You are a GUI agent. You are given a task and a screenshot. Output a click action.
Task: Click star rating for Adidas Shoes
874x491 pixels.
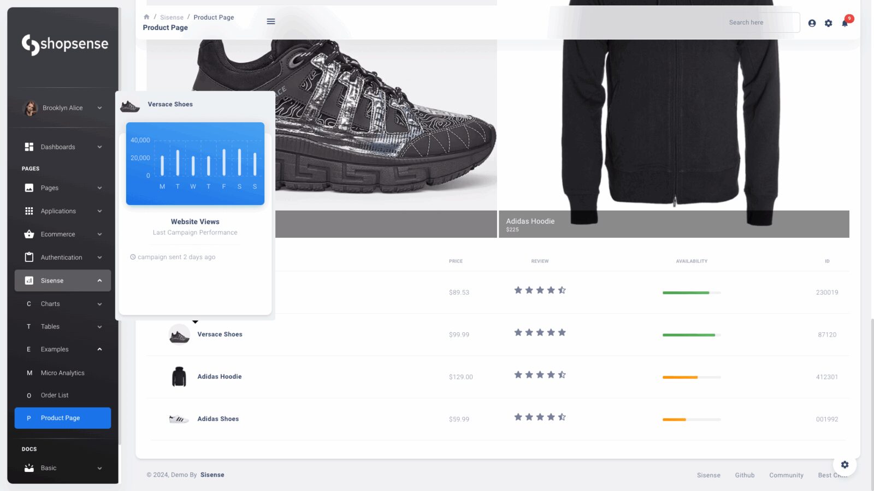coord(540,417)
